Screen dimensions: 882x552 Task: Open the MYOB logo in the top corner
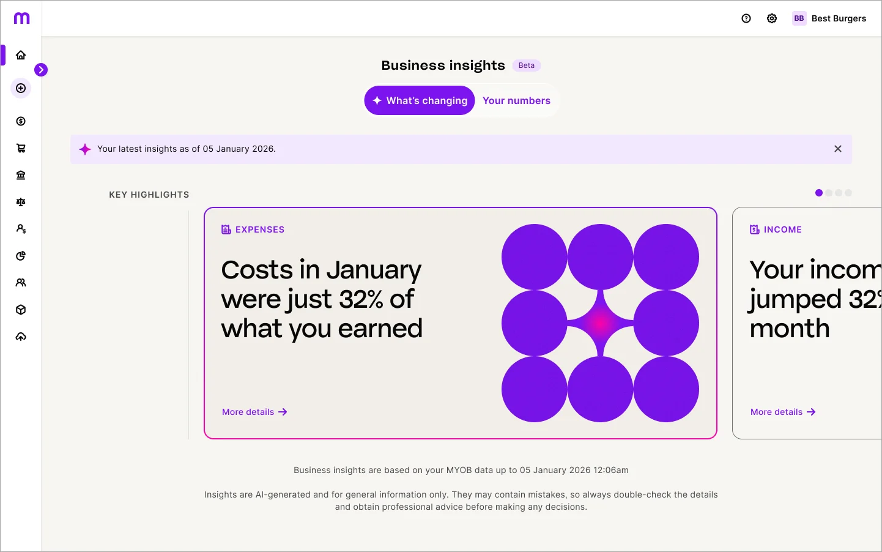click(21, 18)
